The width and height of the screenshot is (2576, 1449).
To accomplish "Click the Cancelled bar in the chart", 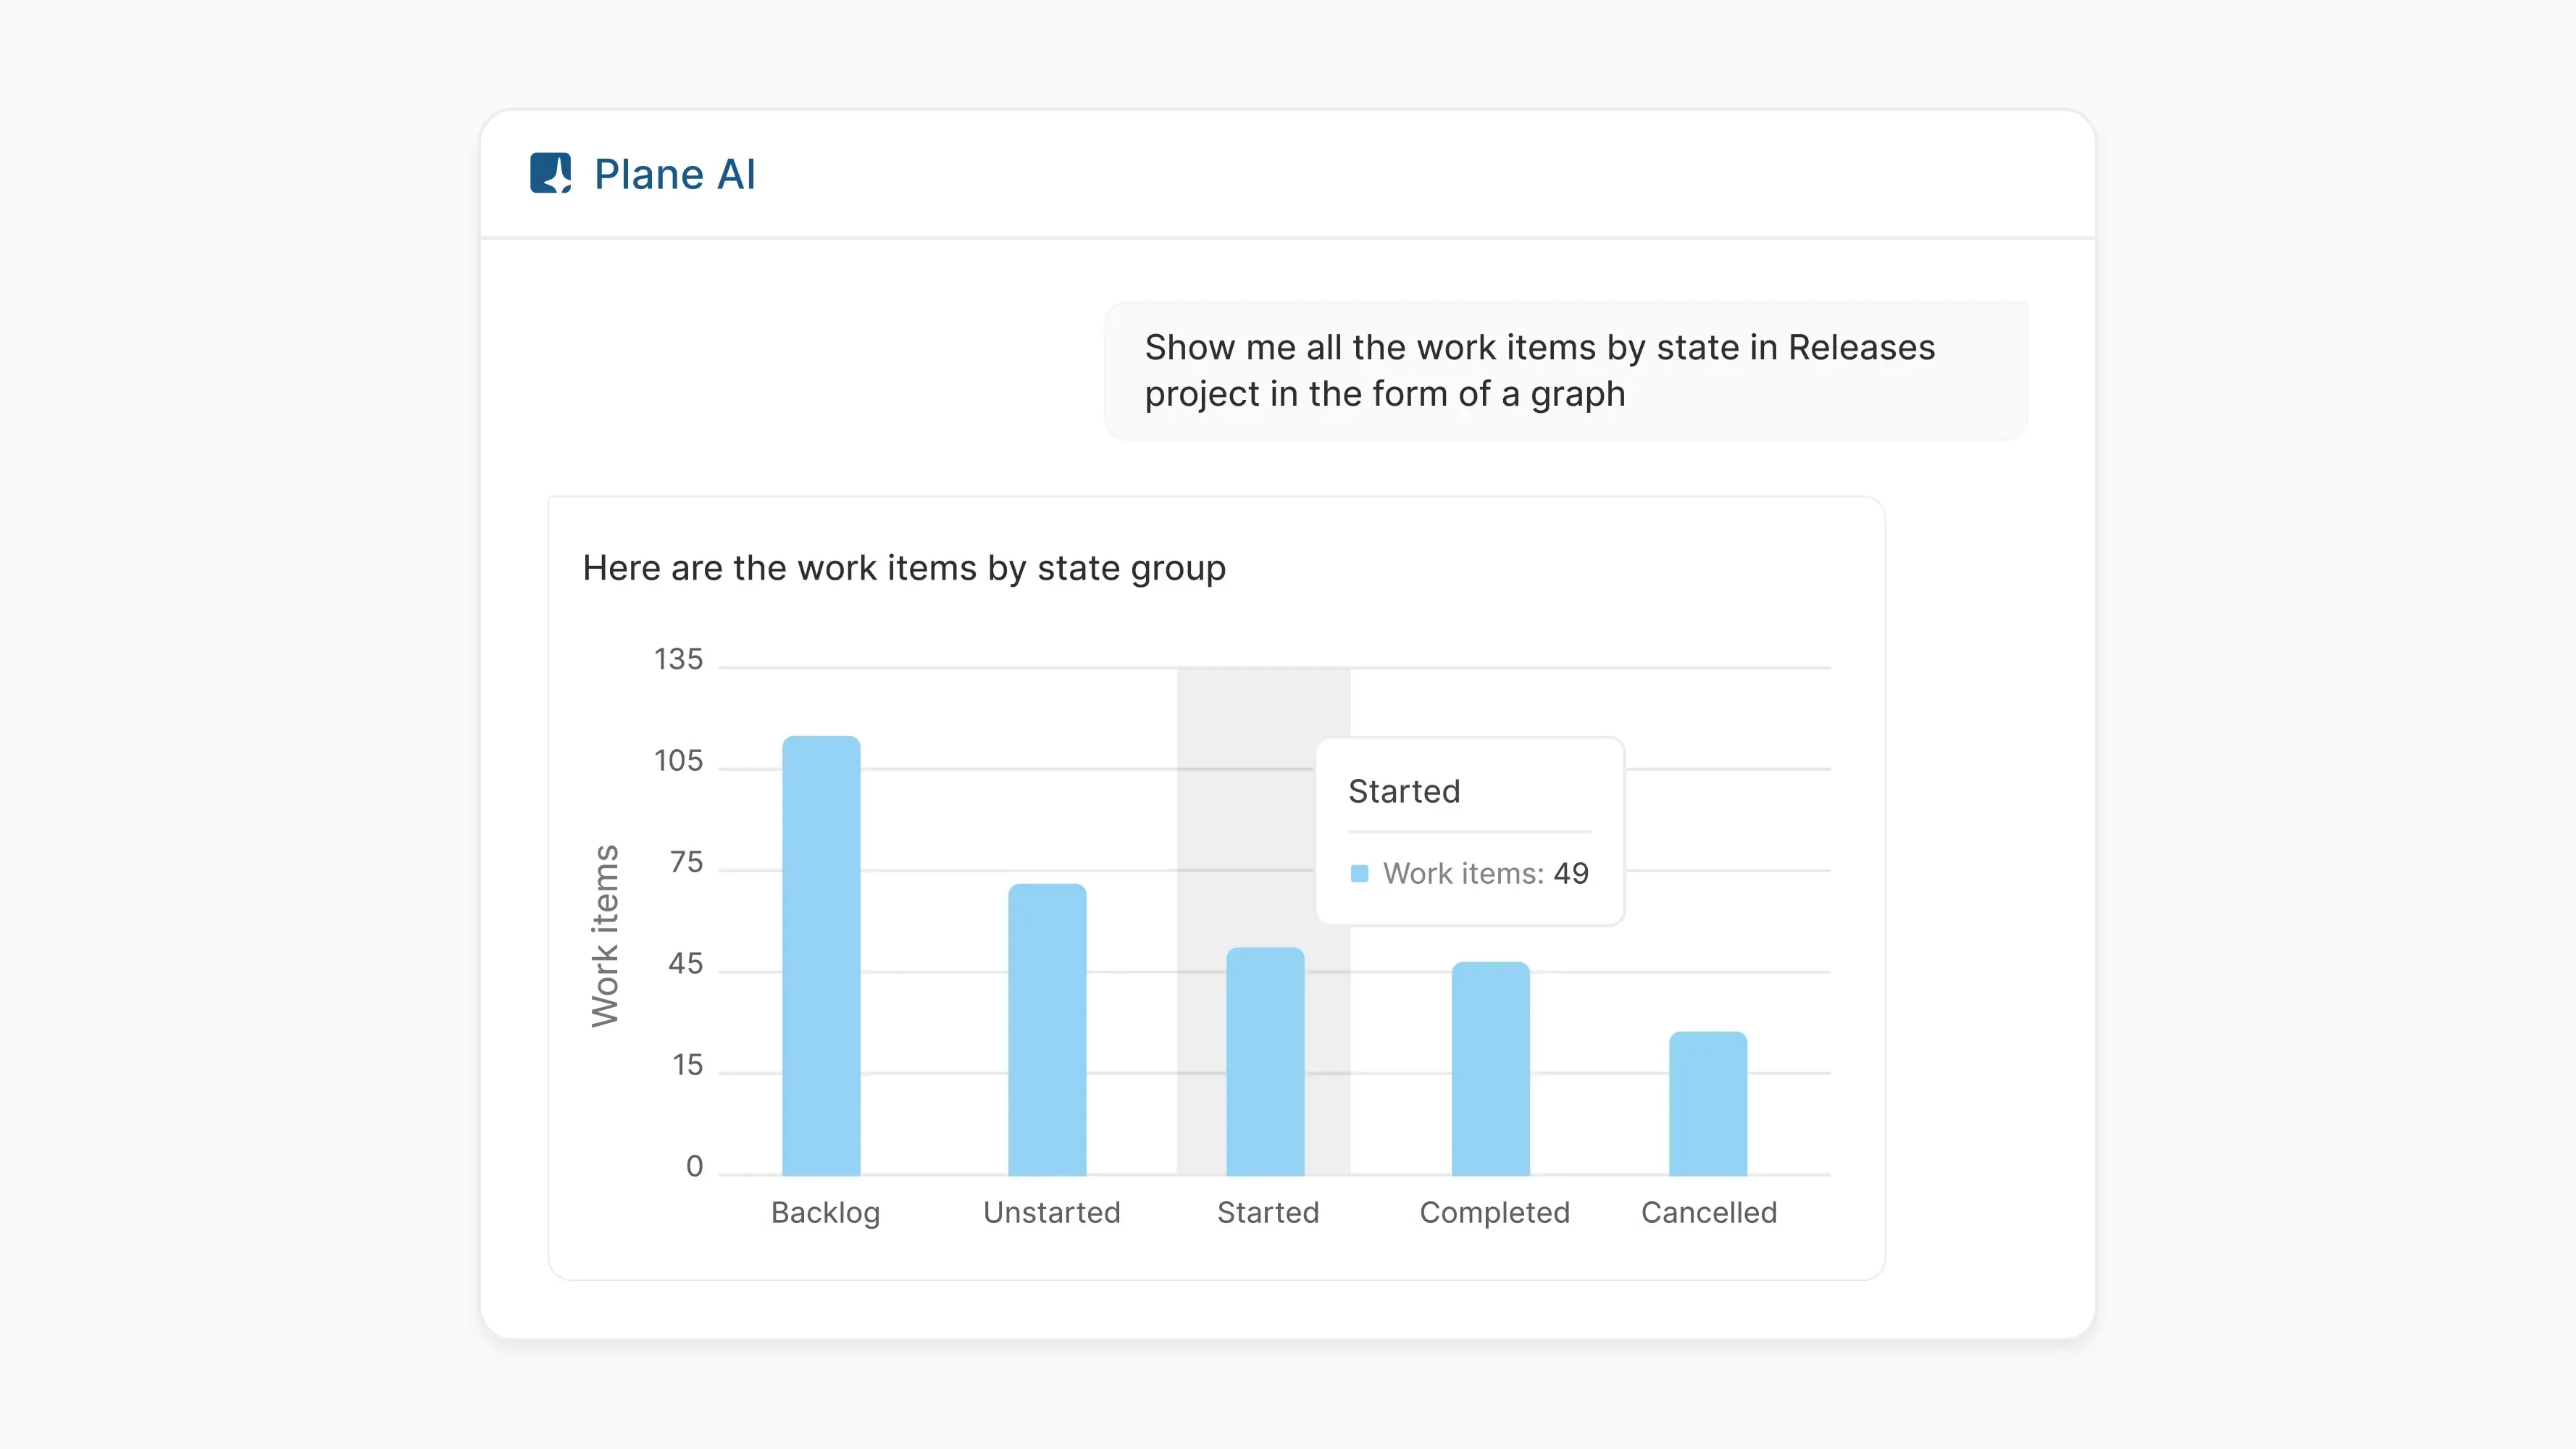I will [x=1708, y=1104].
